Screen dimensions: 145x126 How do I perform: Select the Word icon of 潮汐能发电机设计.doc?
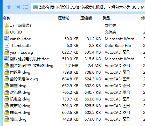click(x=7, y=59)
